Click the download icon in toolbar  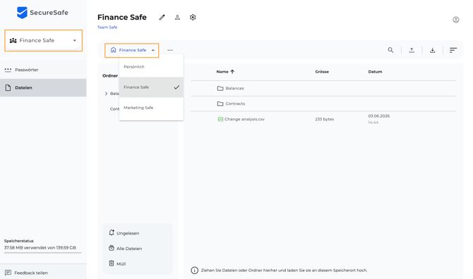pos(433,50)
